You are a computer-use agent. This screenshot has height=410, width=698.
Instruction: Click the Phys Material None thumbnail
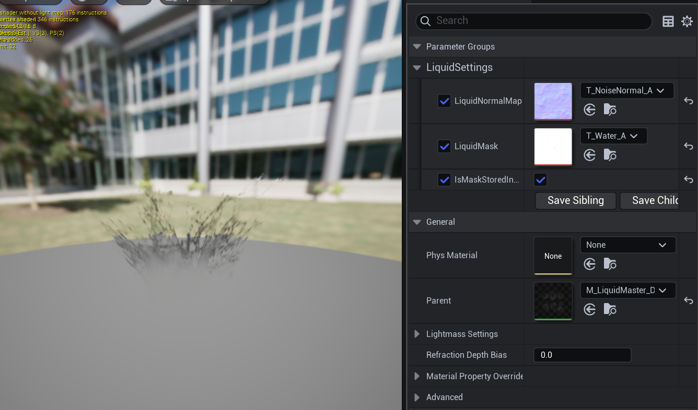[x=553, y=256]
